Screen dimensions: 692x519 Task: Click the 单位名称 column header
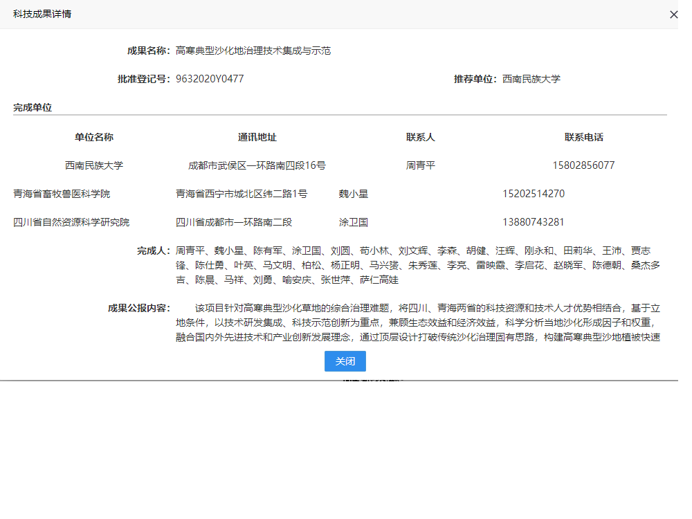94,137
